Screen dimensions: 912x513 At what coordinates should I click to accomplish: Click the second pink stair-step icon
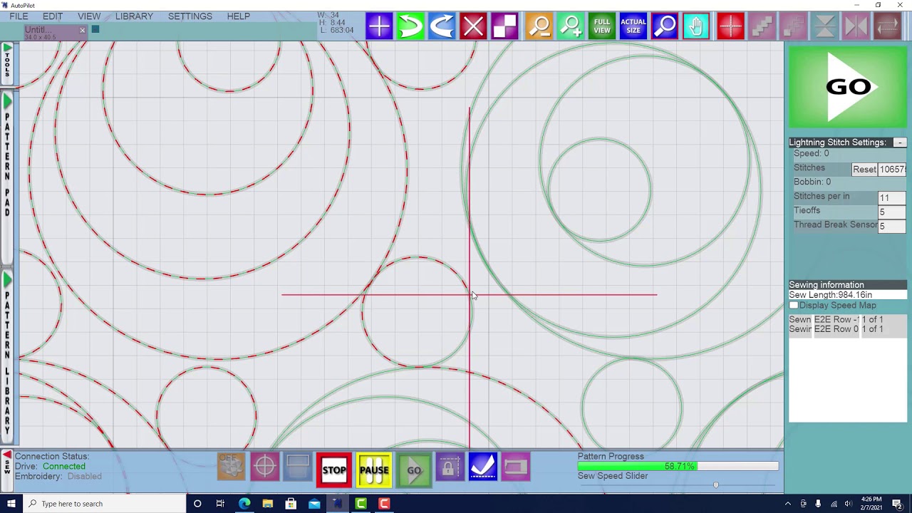click(x=793, y=27)
